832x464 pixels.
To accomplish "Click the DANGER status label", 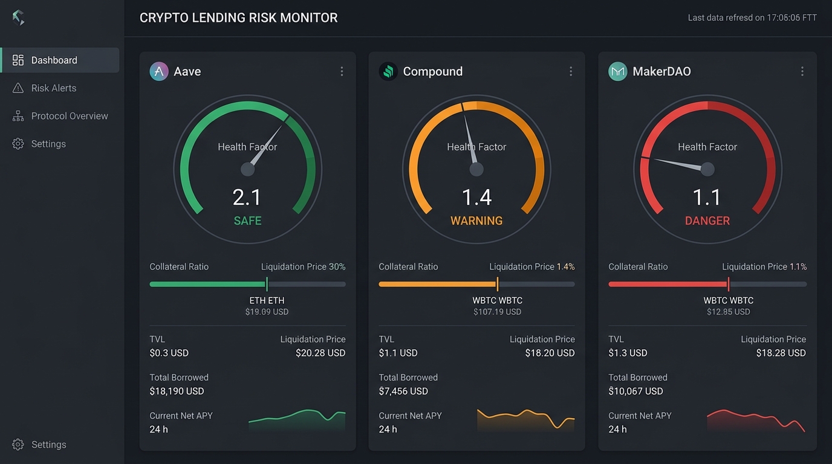I will point(707,221).
